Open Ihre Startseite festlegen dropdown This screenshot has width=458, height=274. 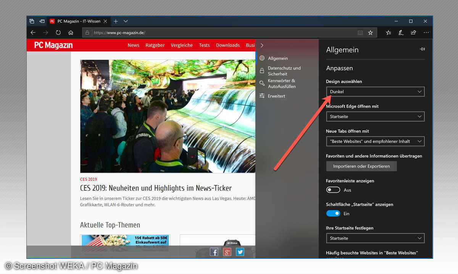(375, 238)
